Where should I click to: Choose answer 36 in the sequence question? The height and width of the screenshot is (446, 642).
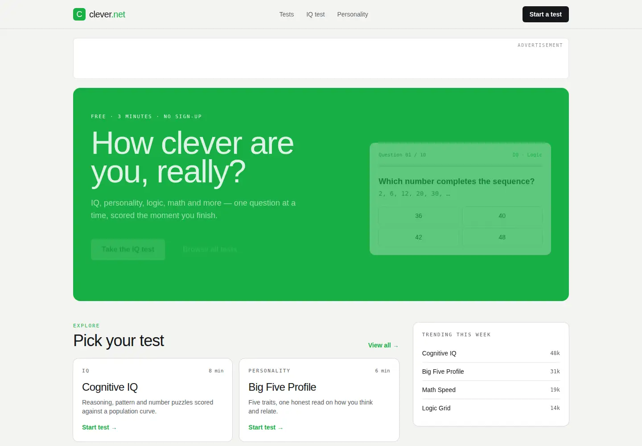pyautogui.click(x=419, y=216)
